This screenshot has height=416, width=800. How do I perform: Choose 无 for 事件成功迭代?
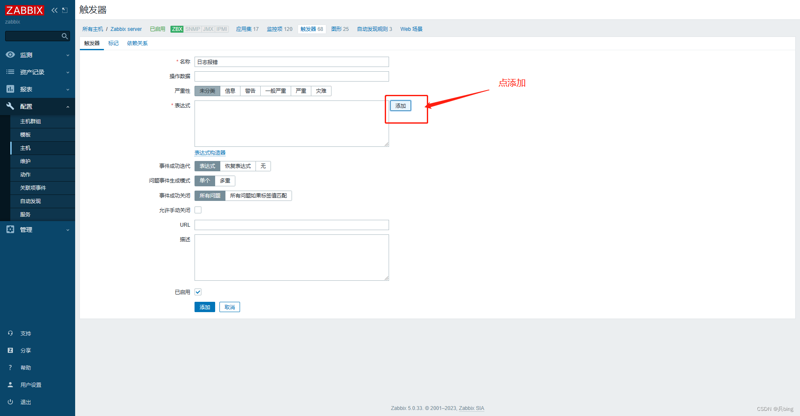pyautogui.click(x=263, y=166)
